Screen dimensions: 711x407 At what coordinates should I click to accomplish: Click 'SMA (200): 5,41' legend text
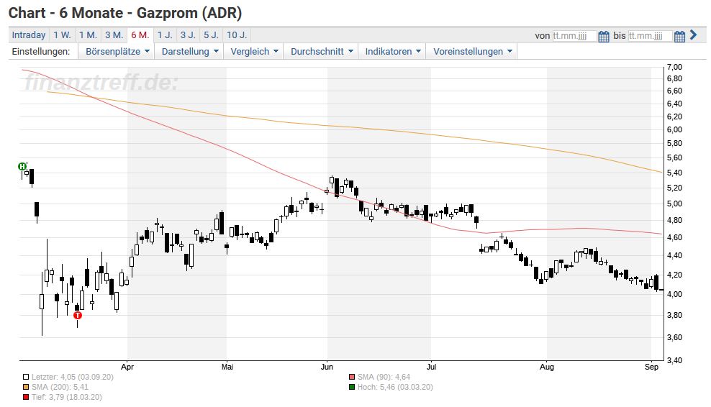[60, 387]
